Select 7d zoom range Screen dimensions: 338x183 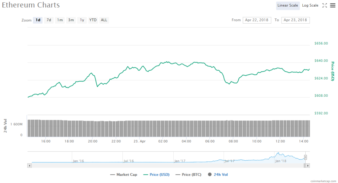(x=49, y=20)
